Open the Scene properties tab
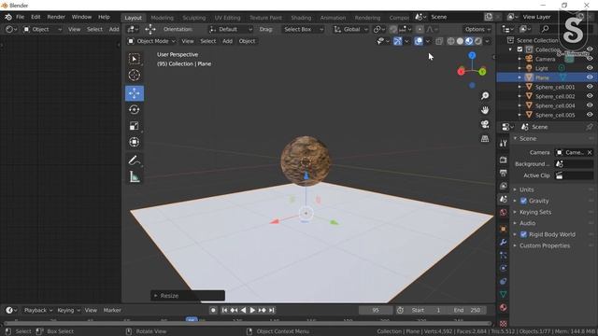598x336 pixels. (503, 199)
